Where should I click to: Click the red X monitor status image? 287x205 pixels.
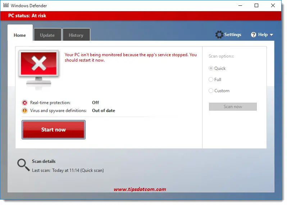pos(38,70)
